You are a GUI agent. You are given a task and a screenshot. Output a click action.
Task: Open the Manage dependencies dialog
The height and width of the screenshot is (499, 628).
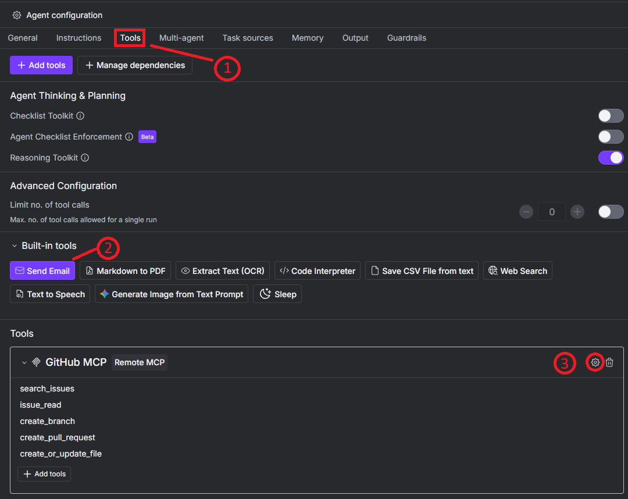134,65
